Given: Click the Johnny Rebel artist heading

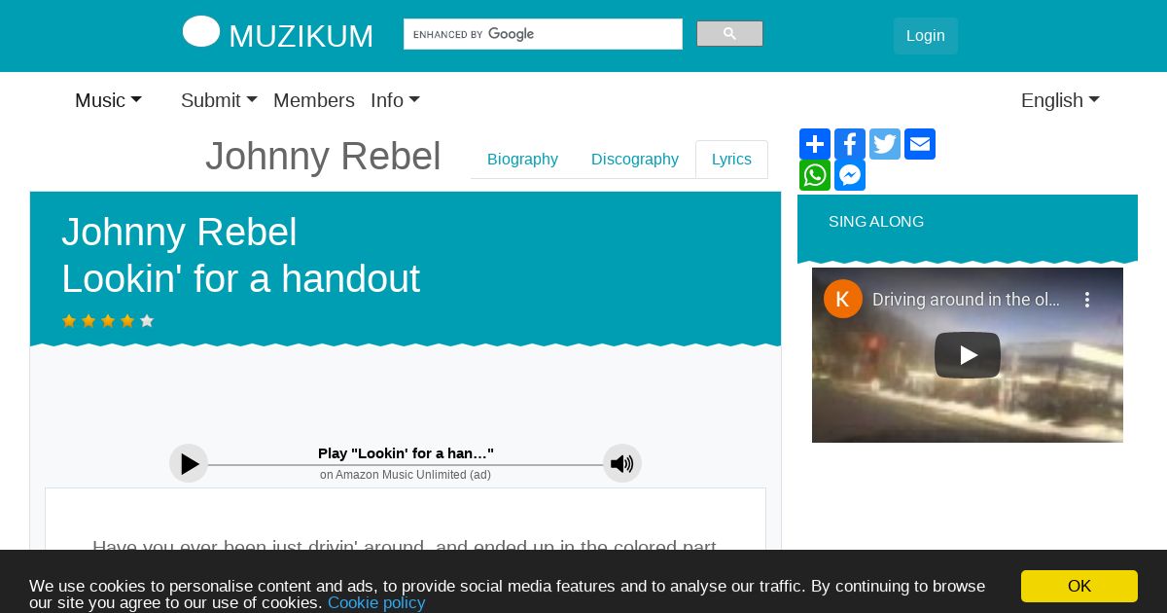Looking at the screenshot, I should 323,156.
